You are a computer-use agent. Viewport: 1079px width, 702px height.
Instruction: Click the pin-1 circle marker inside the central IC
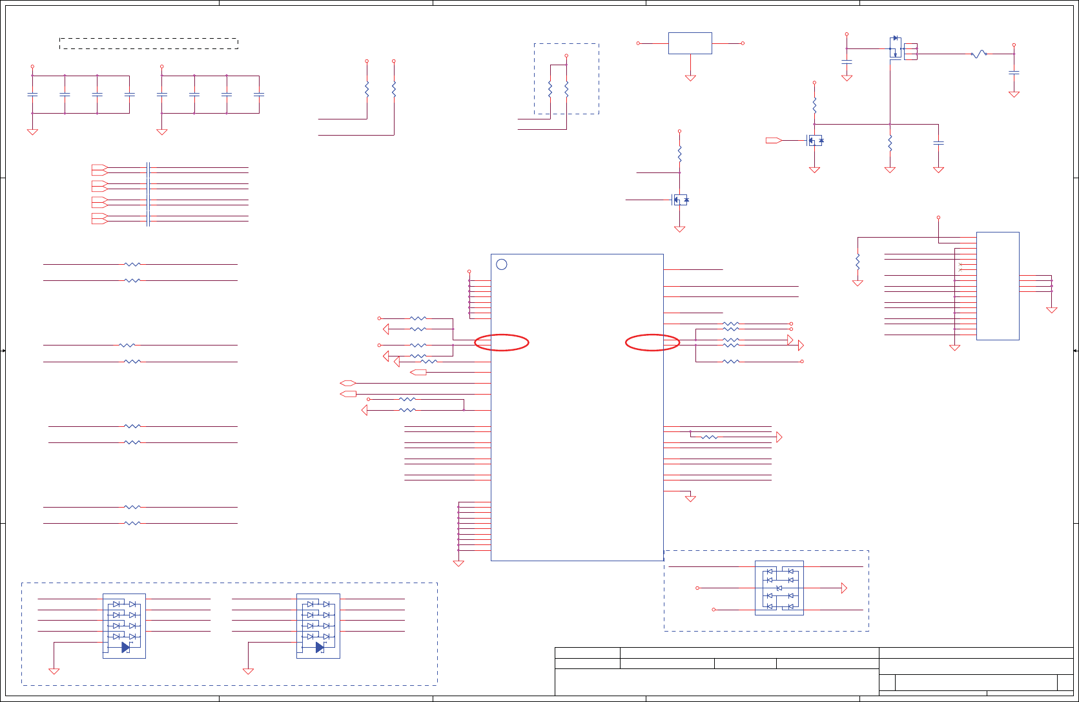point(502,264)
